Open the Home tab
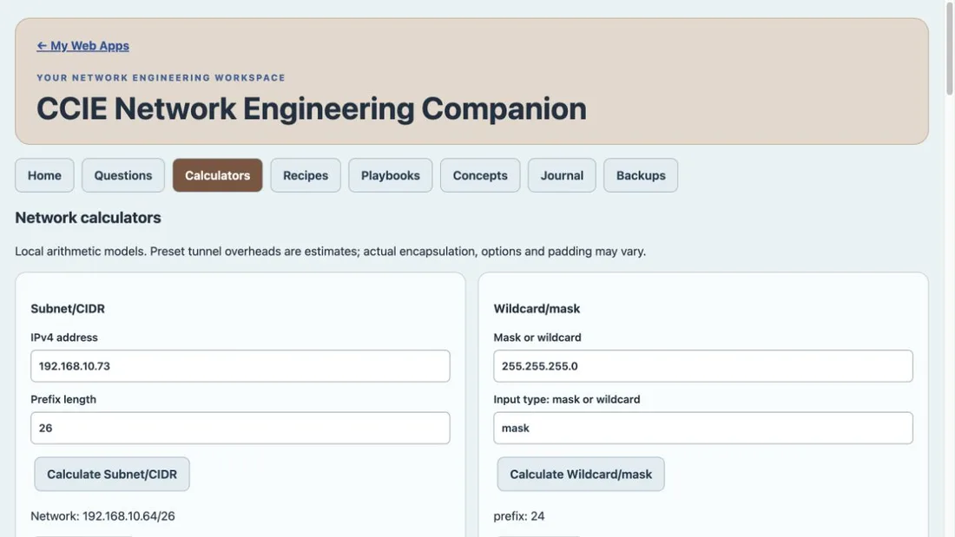The width and height of the screenshot is (955, 537). (x=44, y=175)
